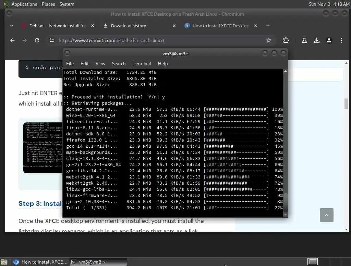This screenshot has height=266, width=351.
Task: Open the terminal Edit menu
Action: coord(84,64)
